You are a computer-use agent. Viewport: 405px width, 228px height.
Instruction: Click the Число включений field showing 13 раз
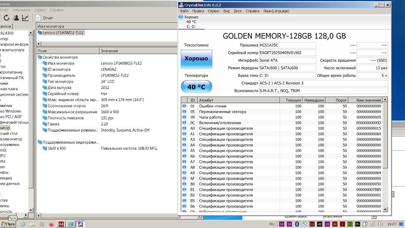(x=372, y=68)
